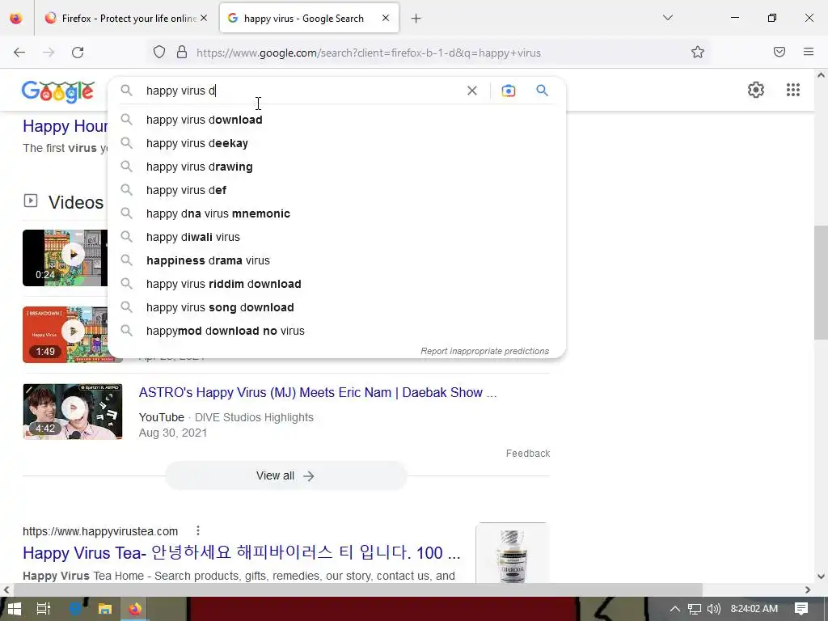Click the Firefox taskbar icon
This screenshot has height=621, width=828.
pyautogui.click(x=135, y=609)
